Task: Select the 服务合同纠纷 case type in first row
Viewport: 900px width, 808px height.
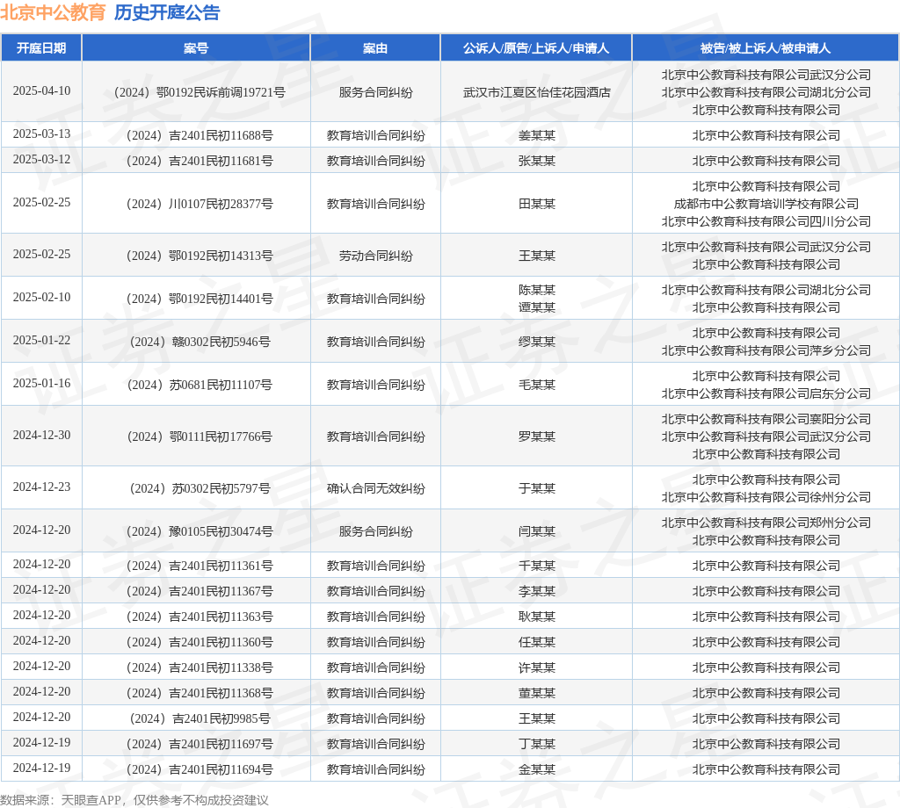Action: (375, 91)
